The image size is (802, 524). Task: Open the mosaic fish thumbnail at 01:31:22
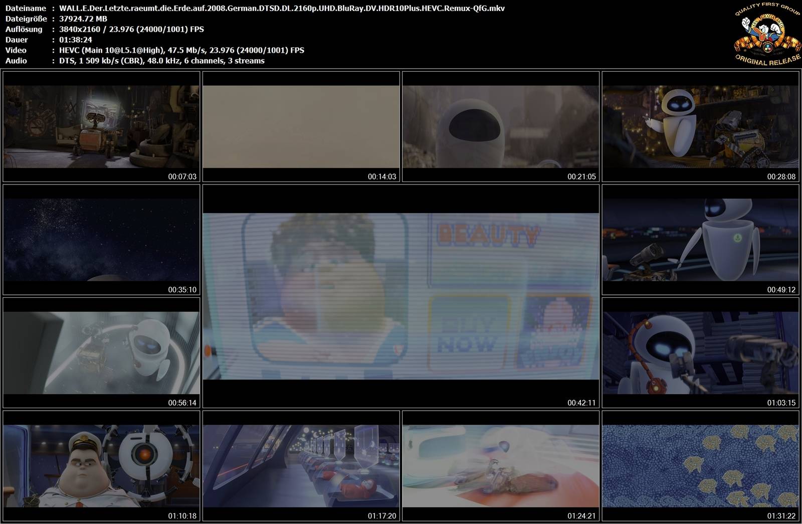coord(700,466)
